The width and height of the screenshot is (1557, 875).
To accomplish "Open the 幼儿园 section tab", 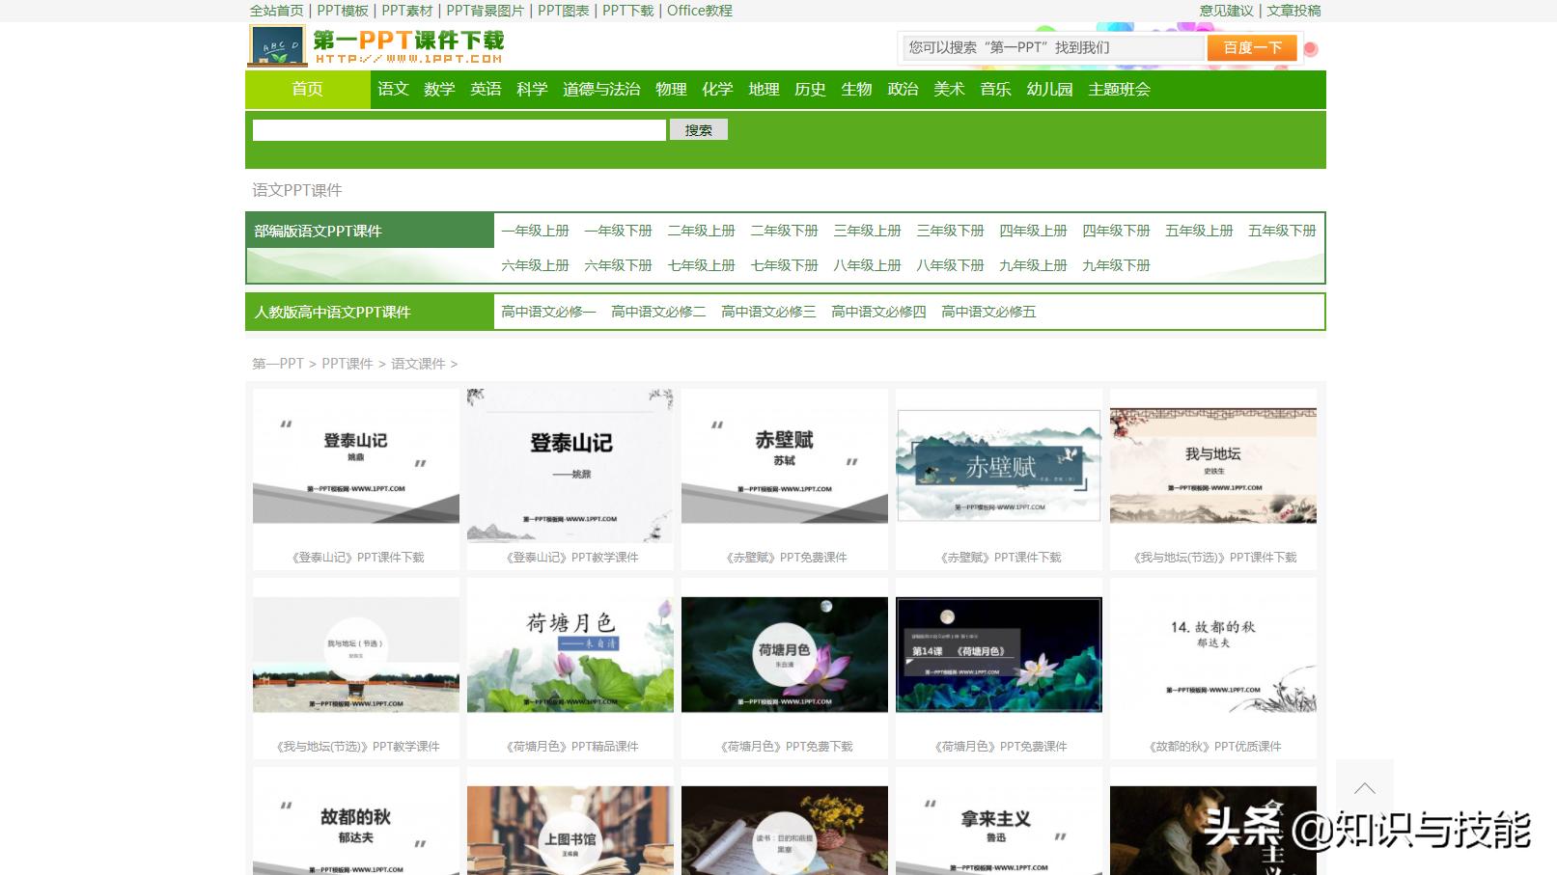I will click(1049, 90).
